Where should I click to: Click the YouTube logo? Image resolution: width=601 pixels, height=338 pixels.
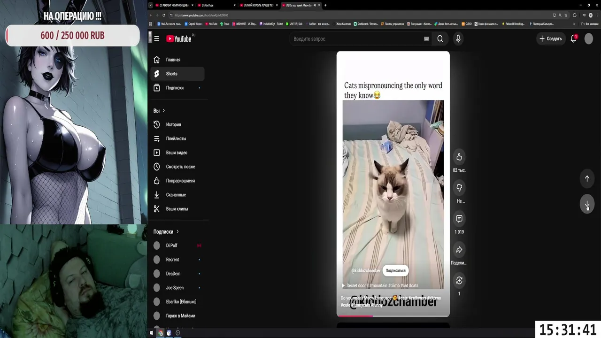[x=180, y=39]
